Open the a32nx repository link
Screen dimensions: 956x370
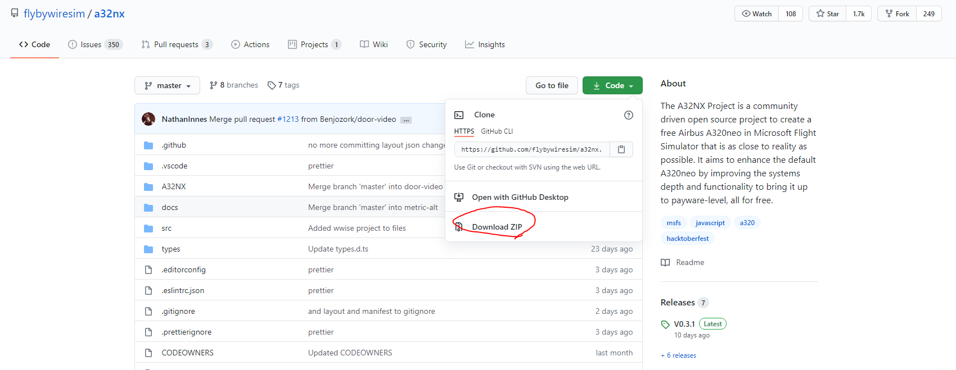click(x=109, y=13)
